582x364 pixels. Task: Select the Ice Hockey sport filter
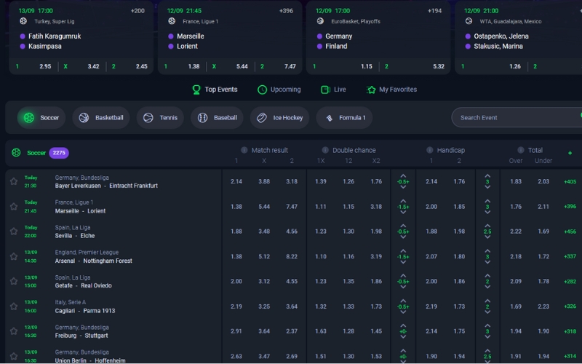click(x=280, y=118)
